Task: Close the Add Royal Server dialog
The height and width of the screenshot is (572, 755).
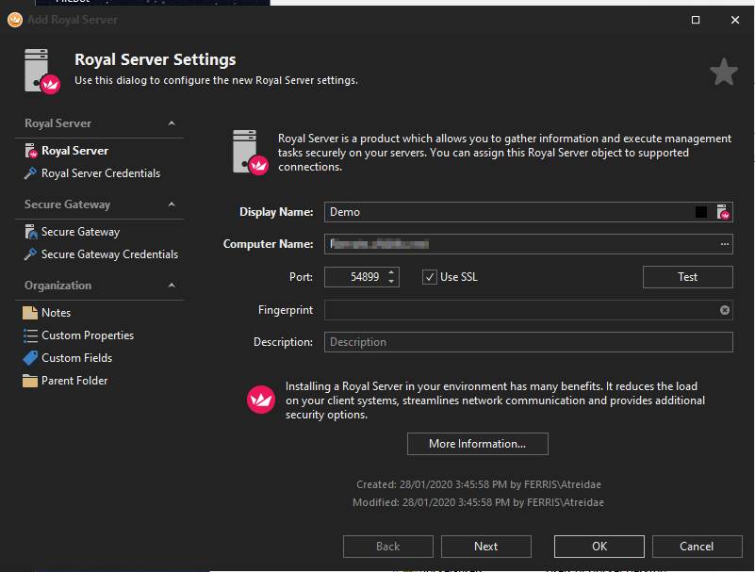Action: point(735,20)
